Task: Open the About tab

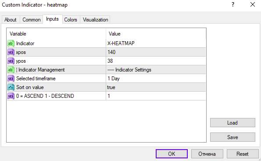Action: click(11, 20)
